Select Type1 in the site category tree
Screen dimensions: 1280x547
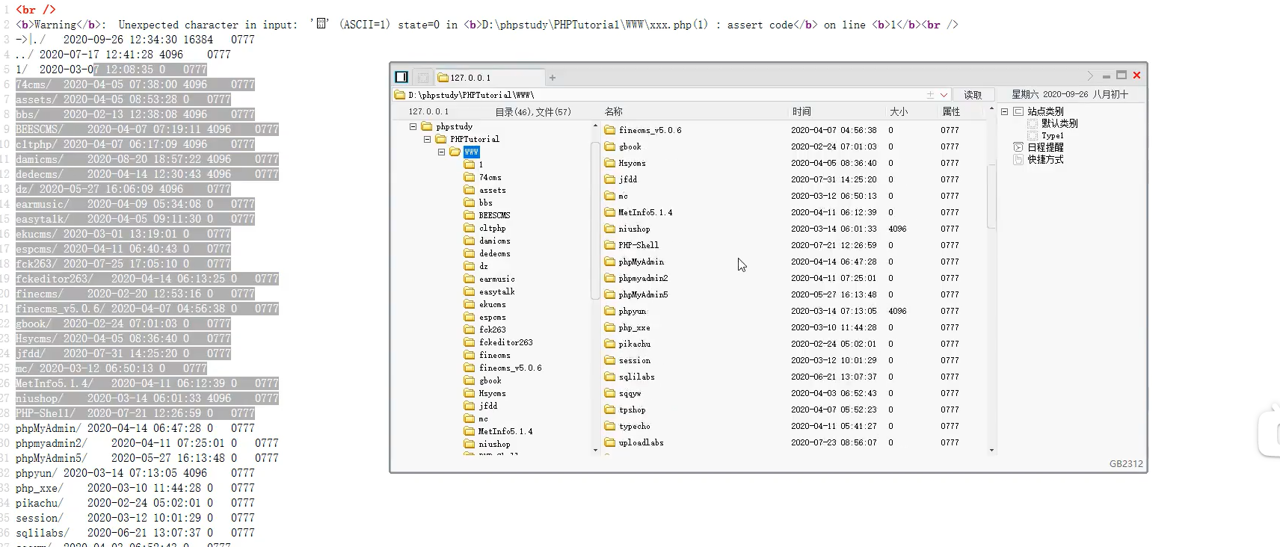pyautogui.click(x=1052, y=135)
